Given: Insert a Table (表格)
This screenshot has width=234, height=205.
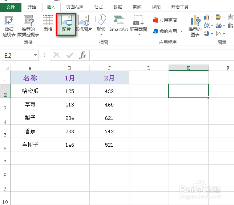Looking at the screenshot, I should pyautogui.click(x=48, y=23).
